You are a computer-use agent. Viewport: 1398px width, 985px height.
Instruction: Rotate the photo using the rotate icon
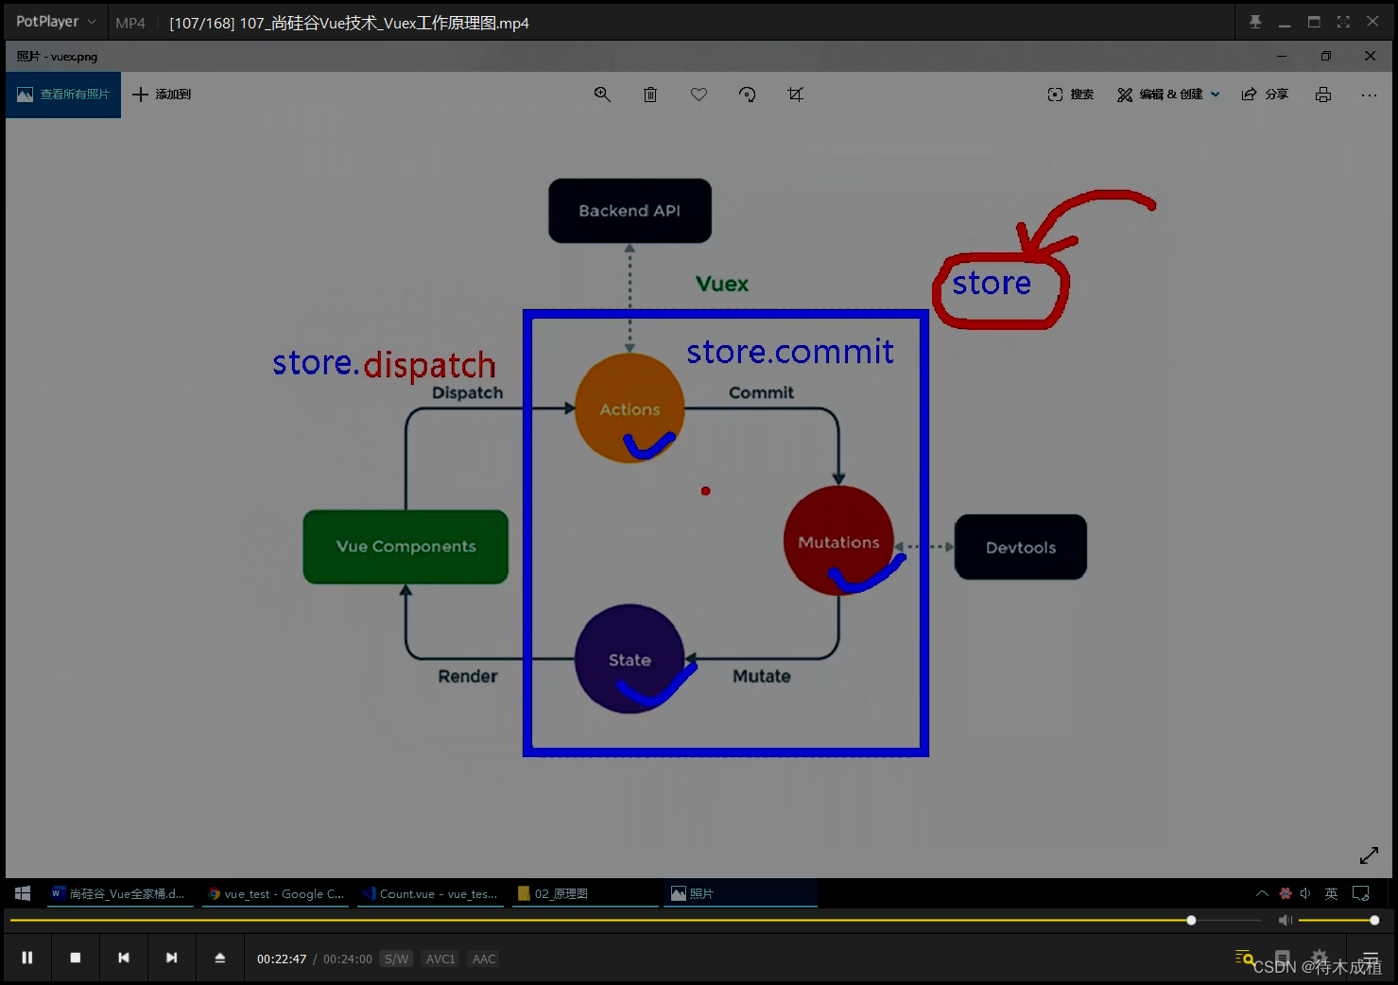click(x=748, y=95)
